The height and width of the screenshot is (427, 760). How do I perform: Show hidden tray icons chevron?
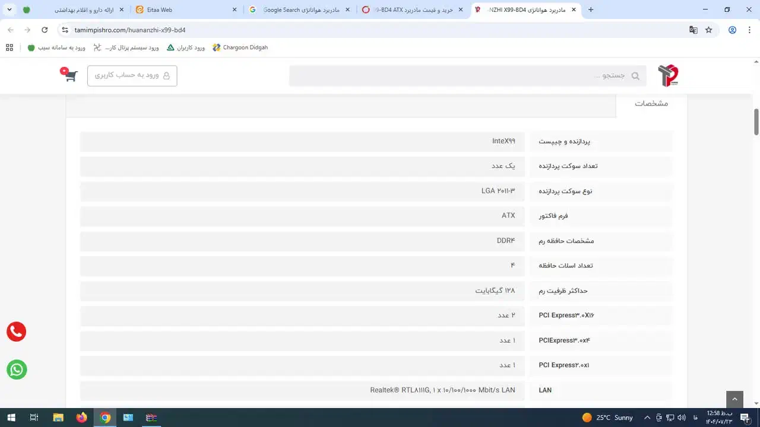pyautogui.click(x=647, y=418)
